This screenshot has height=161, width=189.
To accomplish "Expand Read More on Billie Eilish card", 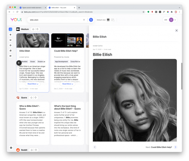I will tap(33, 84).
